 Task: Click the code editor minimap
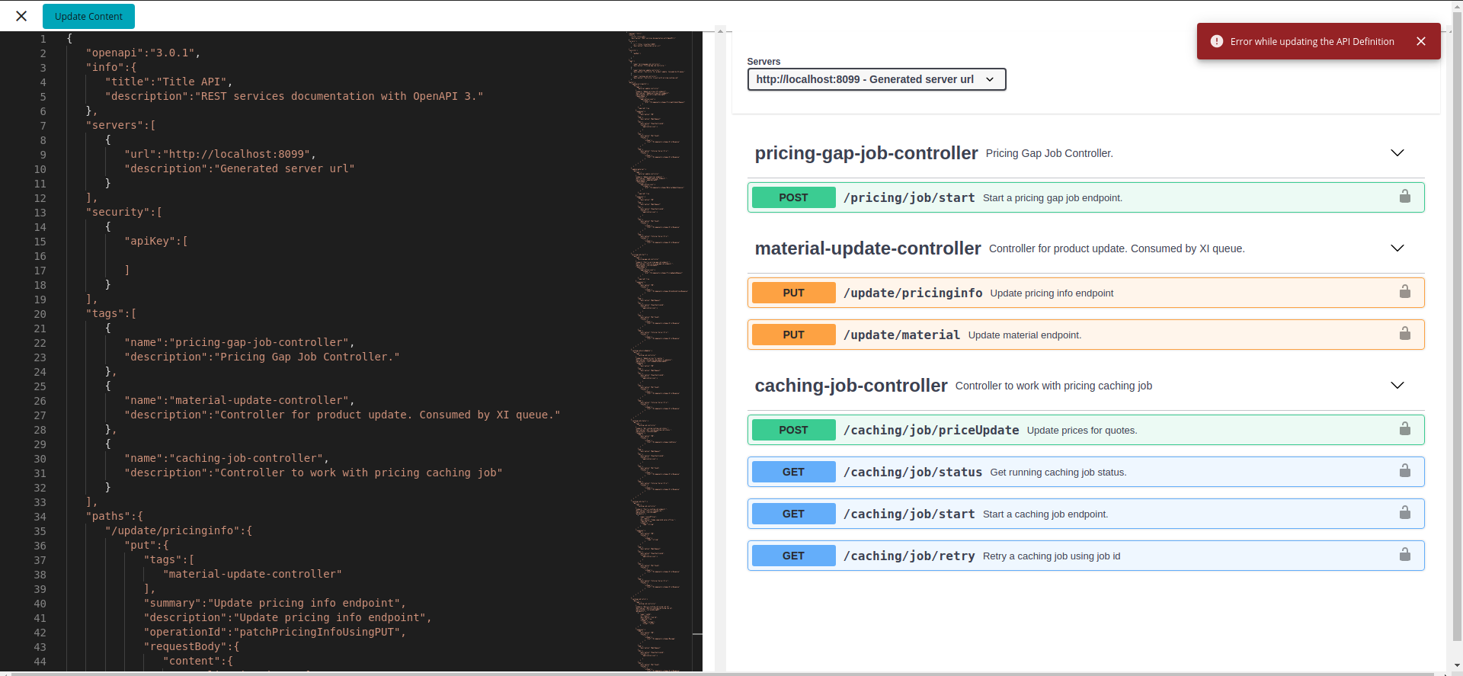coord(659,351)
